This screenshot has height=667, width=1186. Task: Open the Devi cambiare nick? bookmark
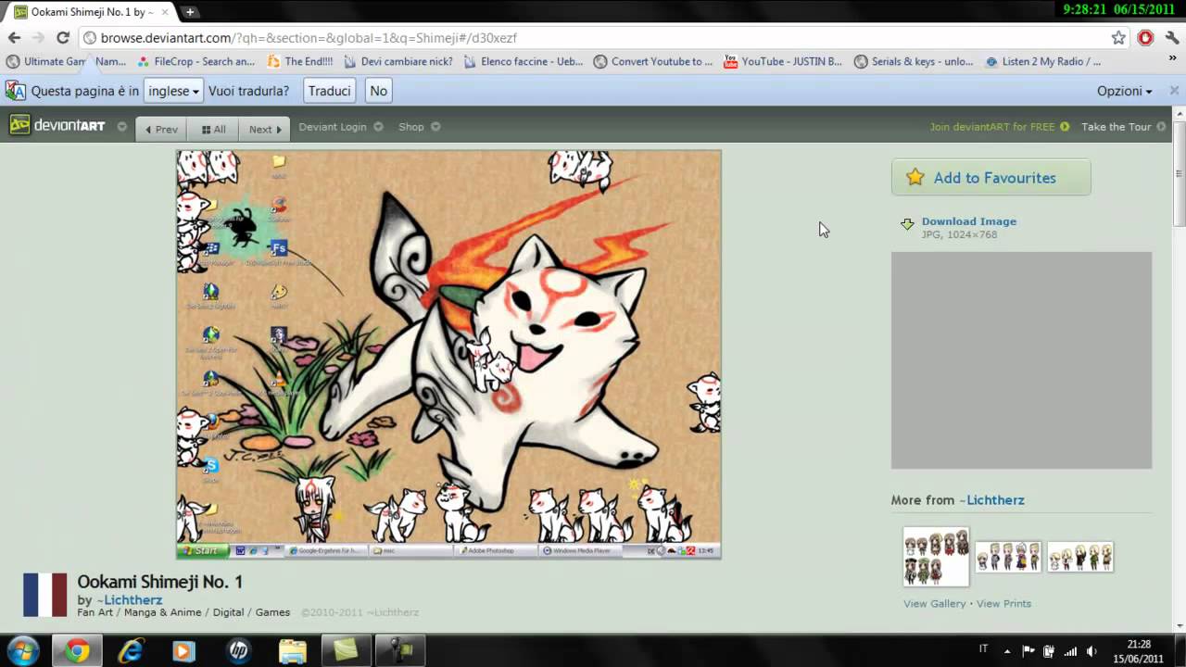tap(398, 61)
